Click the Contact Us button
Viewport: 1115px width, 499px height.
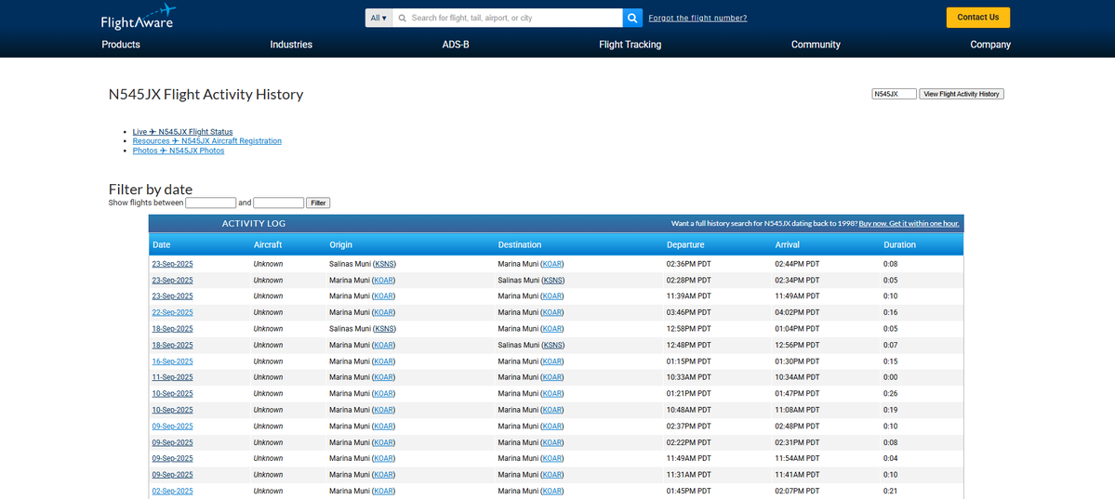click(x=977, y=17)
